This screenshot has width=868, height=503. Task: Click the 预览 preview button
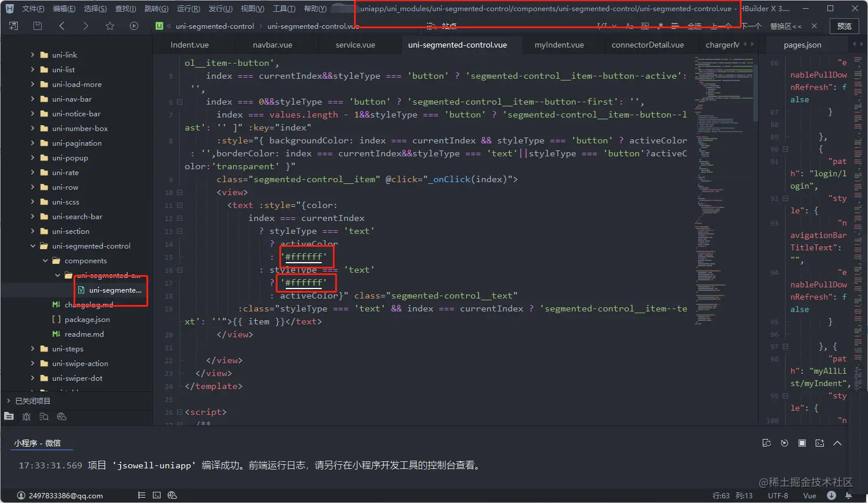[x=844, y=26]
